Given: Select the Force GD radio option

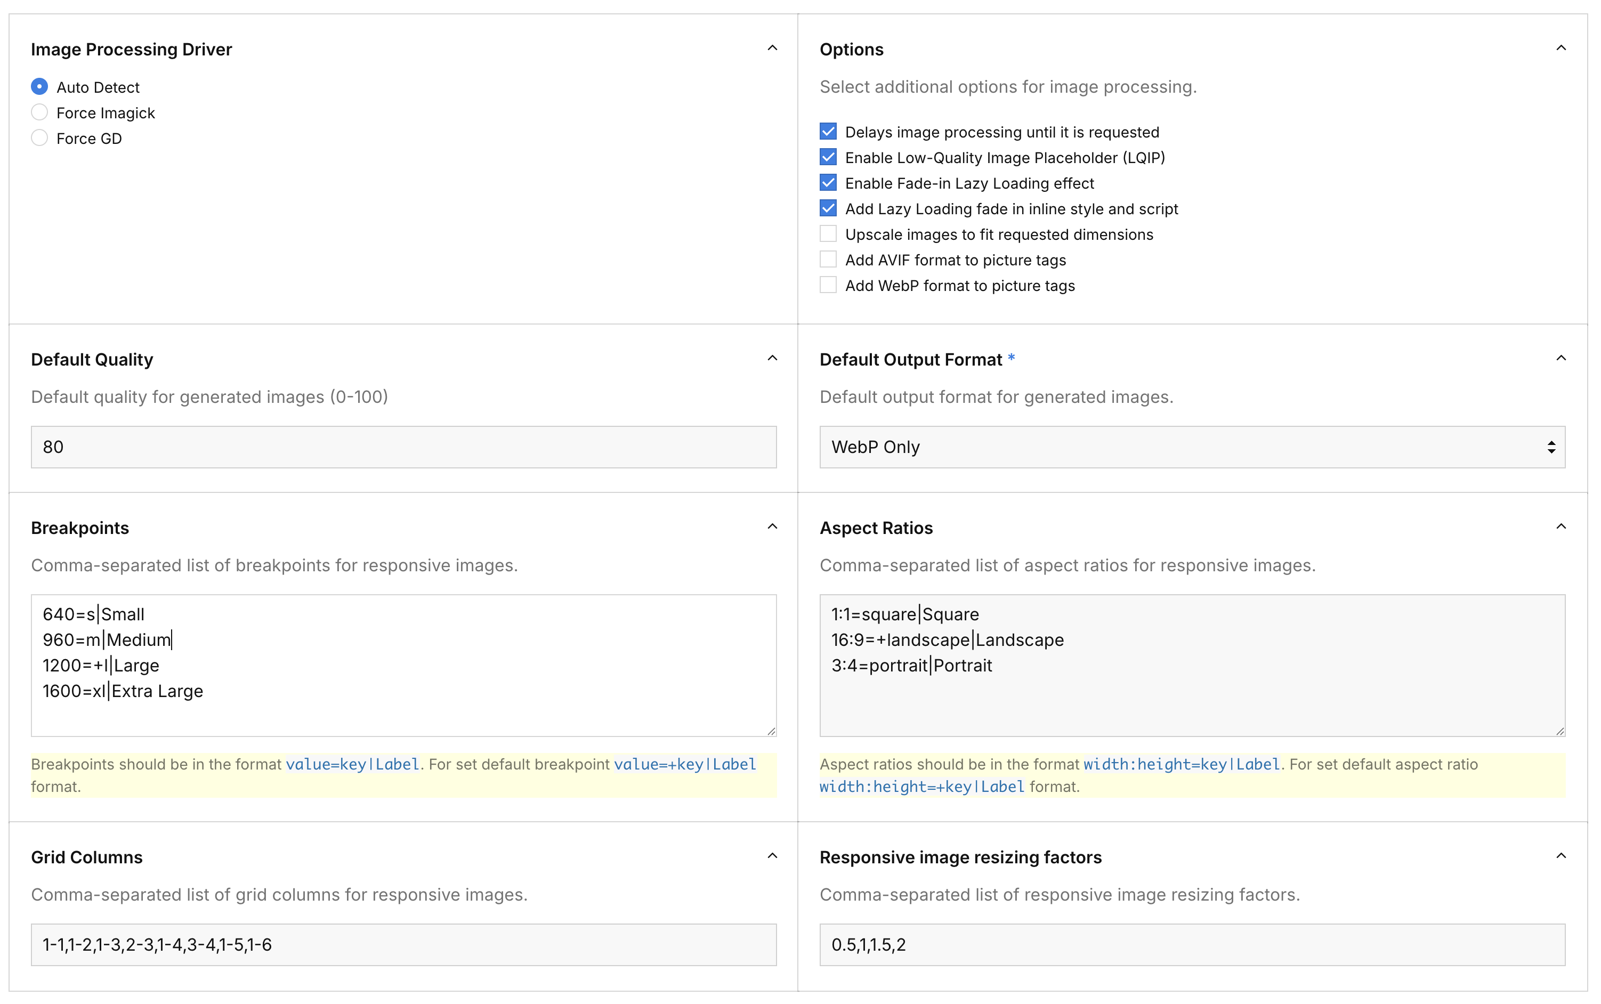Looking at the screenshot, I should click(40, 138).
